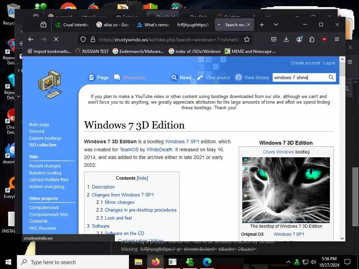The height and width of the screenshot is (269, 359).
Task: Open Explore bootlegs sidebar link
Action: click(x=45, y=138)
